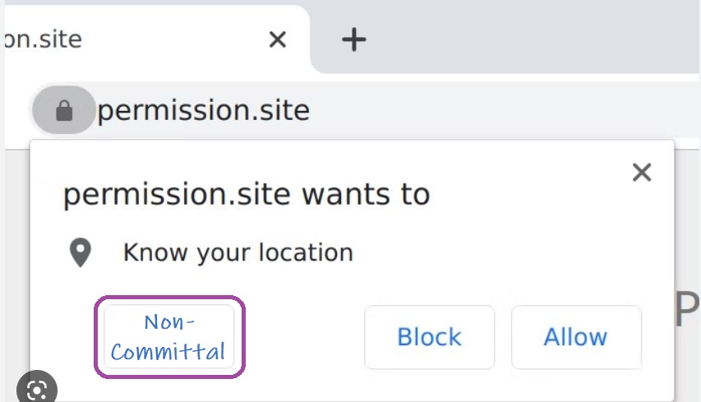This screenshot has height=402, width=701.
Task: Click the partially visible P on page
Action: [687, 309]
